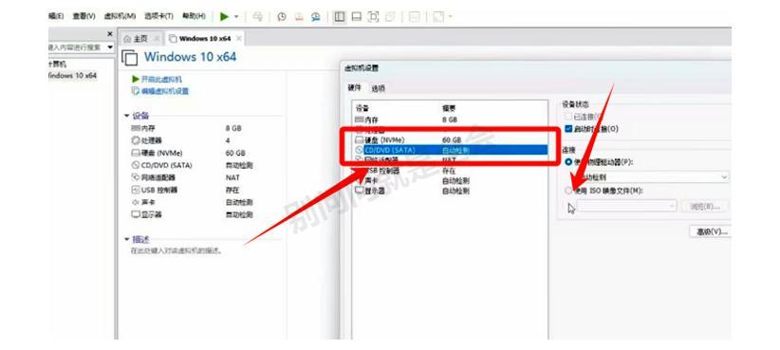Open the snapshot manager icon
This screenshot has width=780, height=350.
[x=316, y=17]
